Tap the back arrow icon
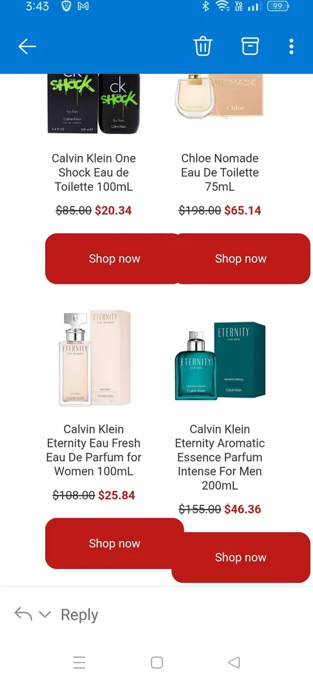This screenshot has width=313, height=684. pyautogui.click(x=27, y=47)
